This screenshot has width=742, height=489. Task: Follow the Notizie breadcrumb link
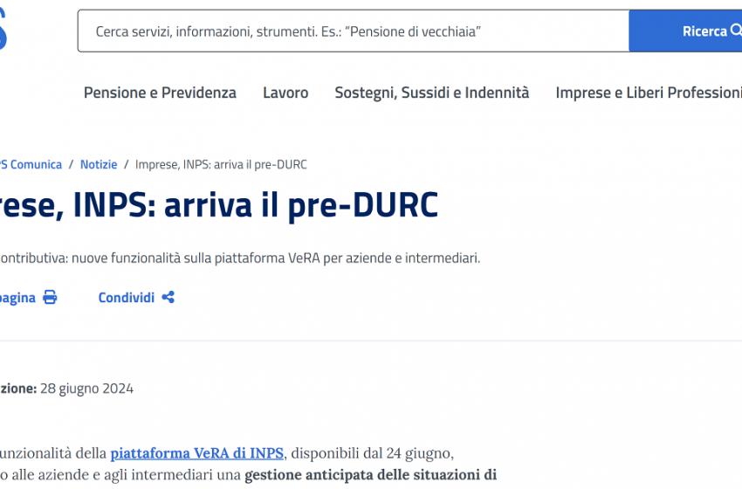[x=99, y=164]
